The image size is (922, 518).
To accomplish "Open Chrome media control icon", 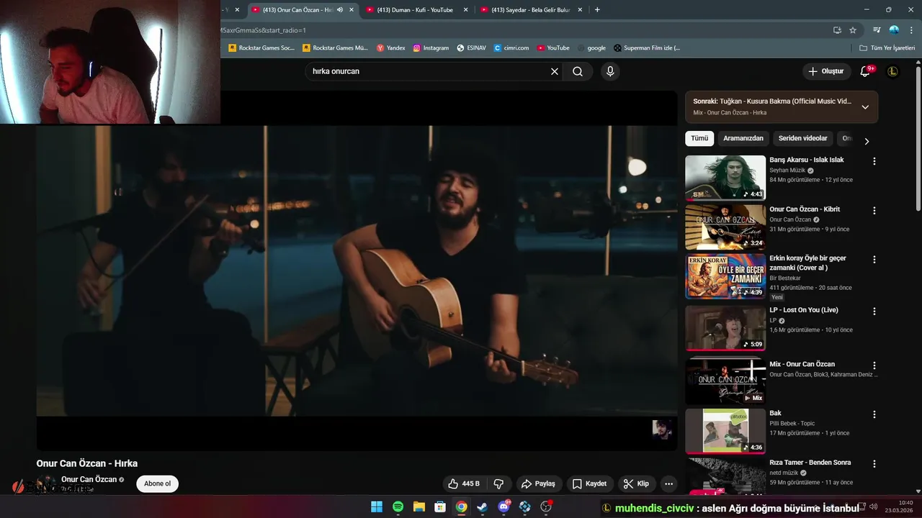I will [x=877, y=30].
